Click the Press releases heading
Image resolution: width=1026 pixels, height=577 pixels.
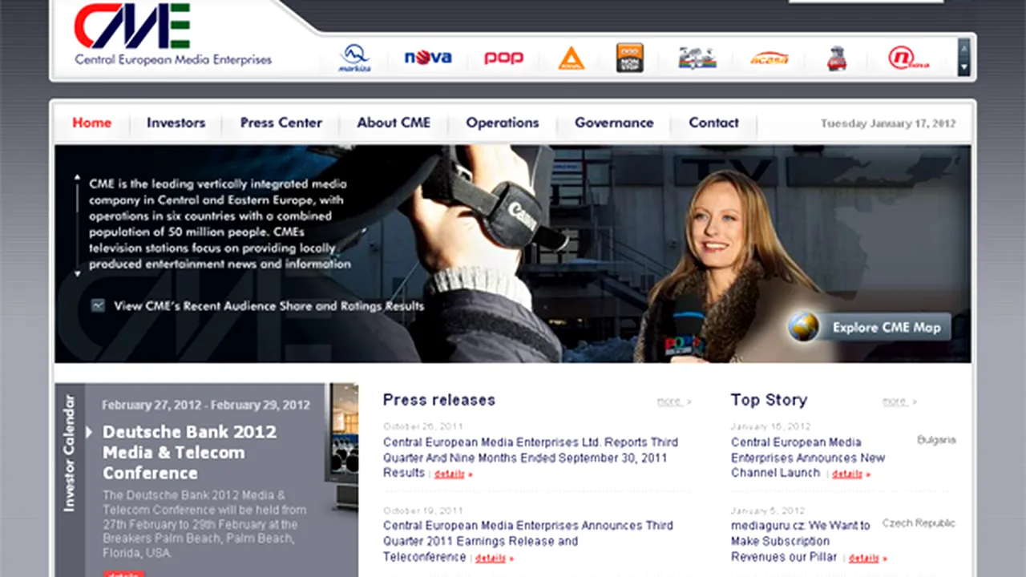[439, 400]
